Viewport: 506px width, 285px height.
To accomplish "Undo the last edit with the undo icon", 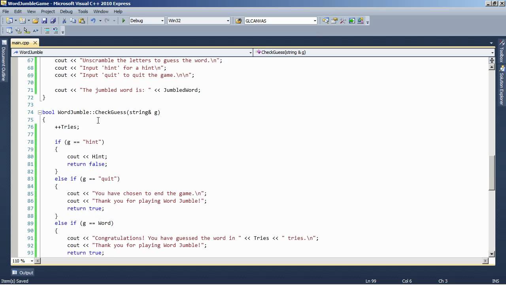I will (x=93, y=21).
